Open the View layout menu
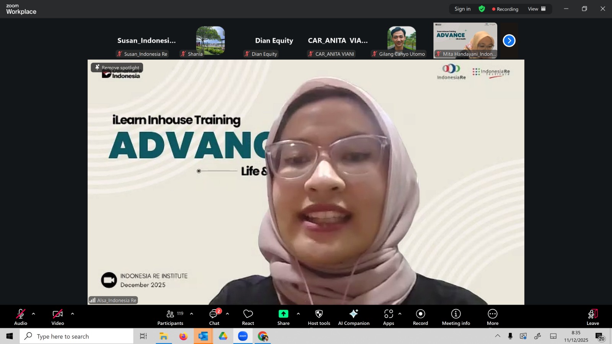Screen dimensions: 612x344 click(x=537, y=9)
